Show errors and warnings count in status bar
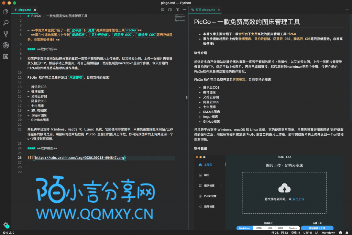Image resolution: width=352 pixels, height=235 pixels. 9,233
